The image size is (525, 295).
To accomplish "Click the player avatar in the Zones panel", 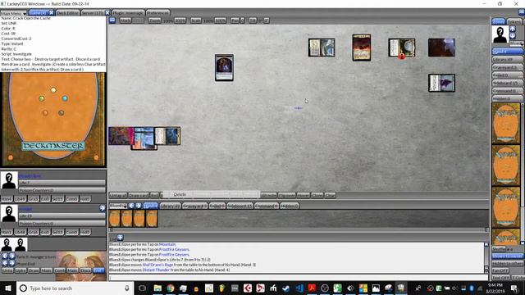I will (x=500, y=34).
